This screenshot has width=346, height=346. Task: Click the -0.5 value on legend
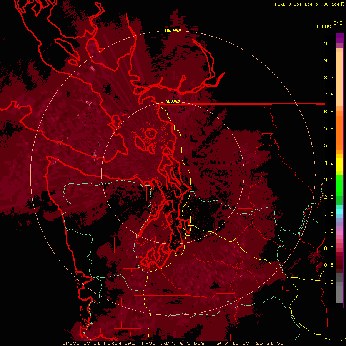pyautogui.click(x=327, y=265)
